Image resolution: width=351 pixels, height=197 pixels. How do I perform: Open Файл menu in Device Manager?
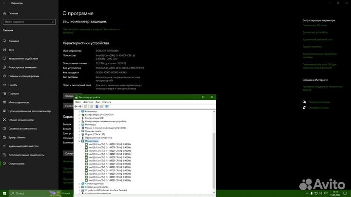(78, 102)
